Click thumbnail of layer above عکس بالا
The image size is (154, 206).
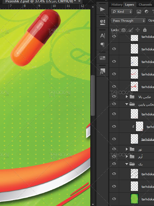tap(134, 86)
